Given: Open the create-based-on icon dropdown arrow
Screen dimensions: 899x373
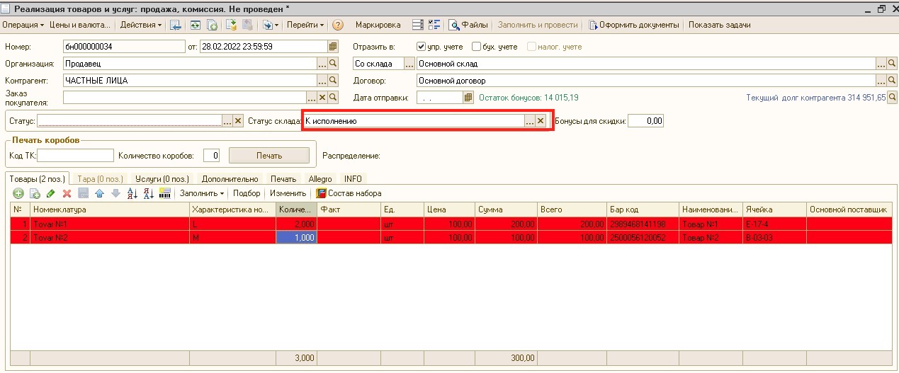Looking at the screenshot, I should point(276,25).
